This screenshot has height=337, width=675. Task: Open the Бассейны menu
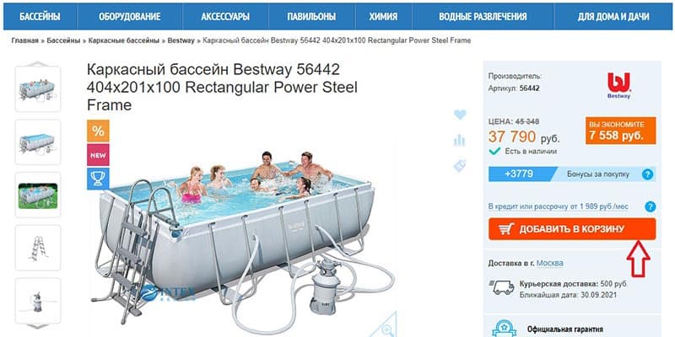point(40,17)
